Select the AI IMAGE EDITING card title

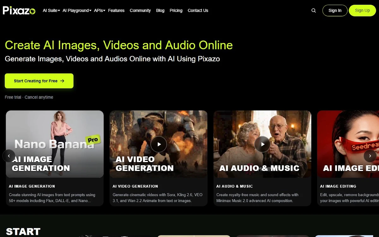[x=338, y=186]
